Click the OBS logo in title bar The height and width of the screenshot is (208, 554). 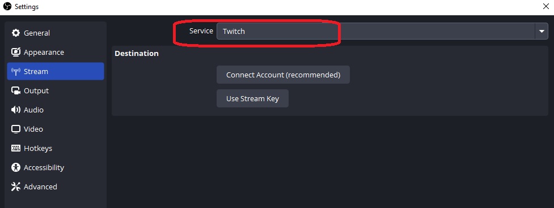pos(7,7)
